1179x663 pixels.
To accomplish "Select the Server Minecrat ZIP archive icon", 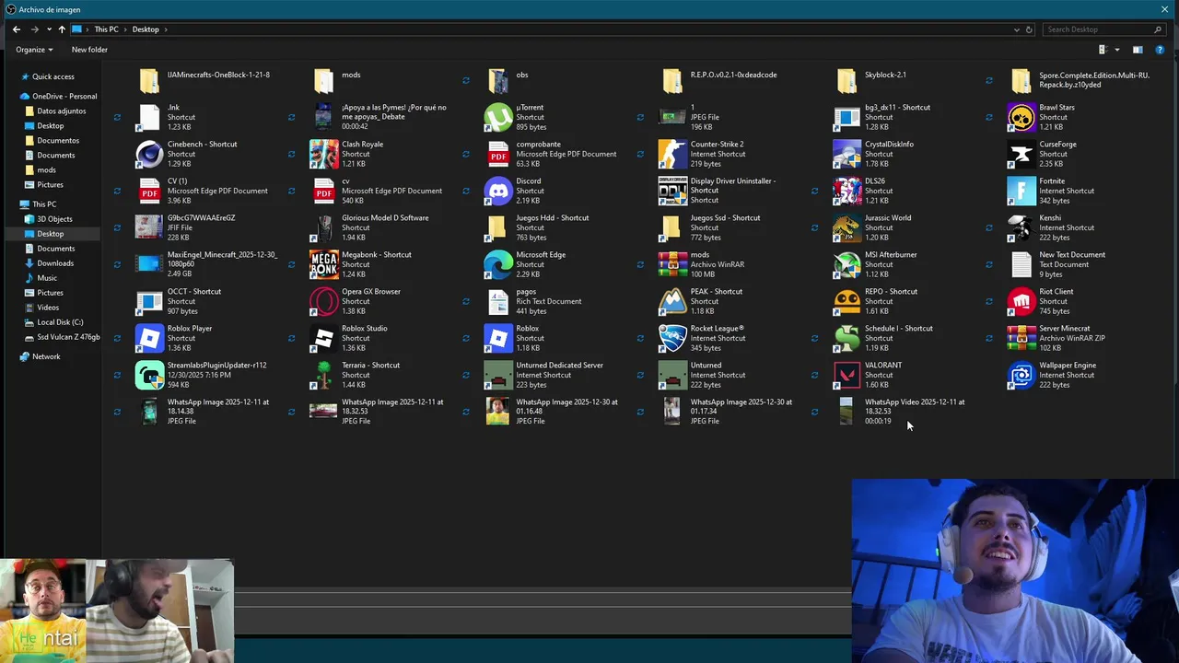I will pos(1021,338).
